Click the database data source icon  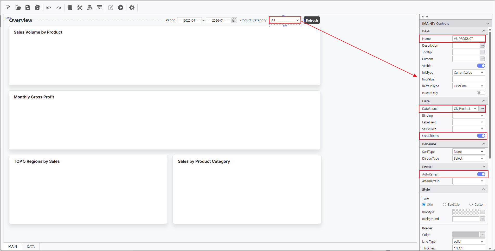pos(70,8)
